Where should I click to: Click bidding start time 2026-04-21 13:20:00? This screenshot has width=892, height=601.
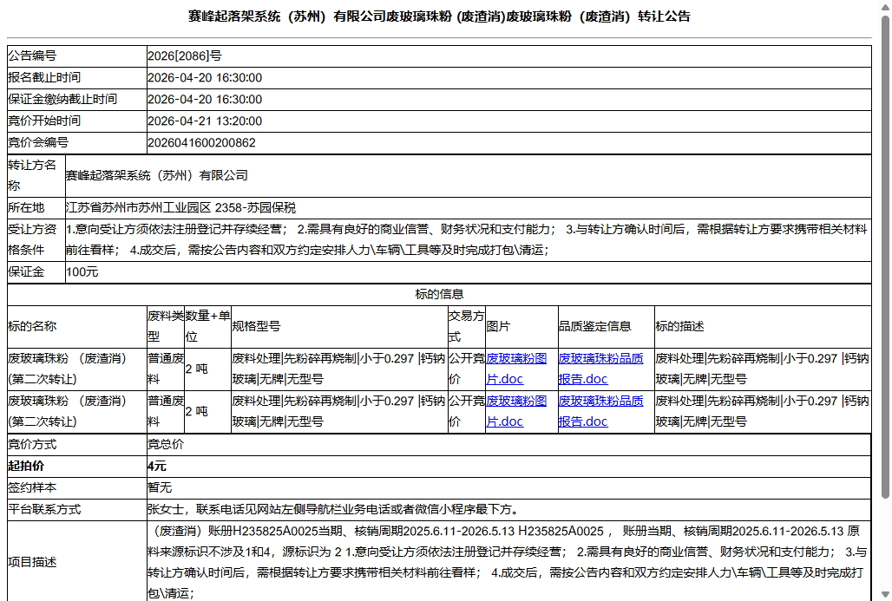tap(205, 121)
